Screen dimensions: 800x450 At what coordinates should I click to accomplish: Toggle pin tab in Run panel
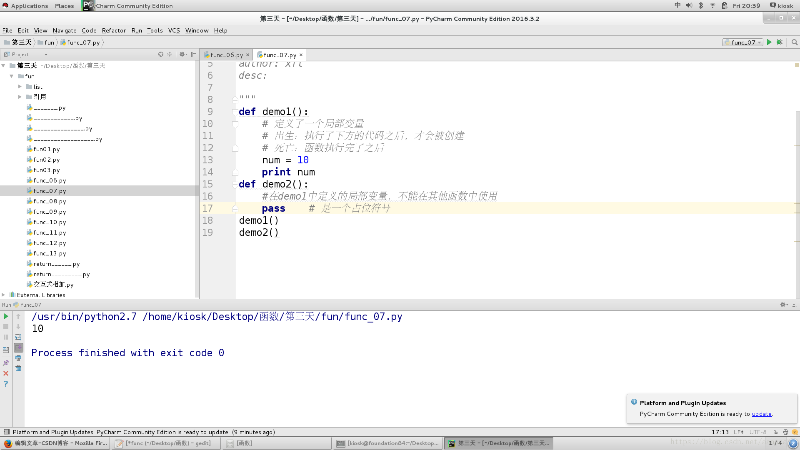pos(6,363)
